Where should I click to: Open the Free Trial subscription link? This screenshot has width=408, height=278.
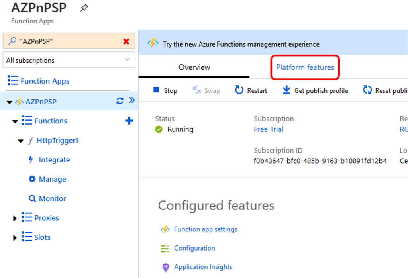[x=269, y=129]
